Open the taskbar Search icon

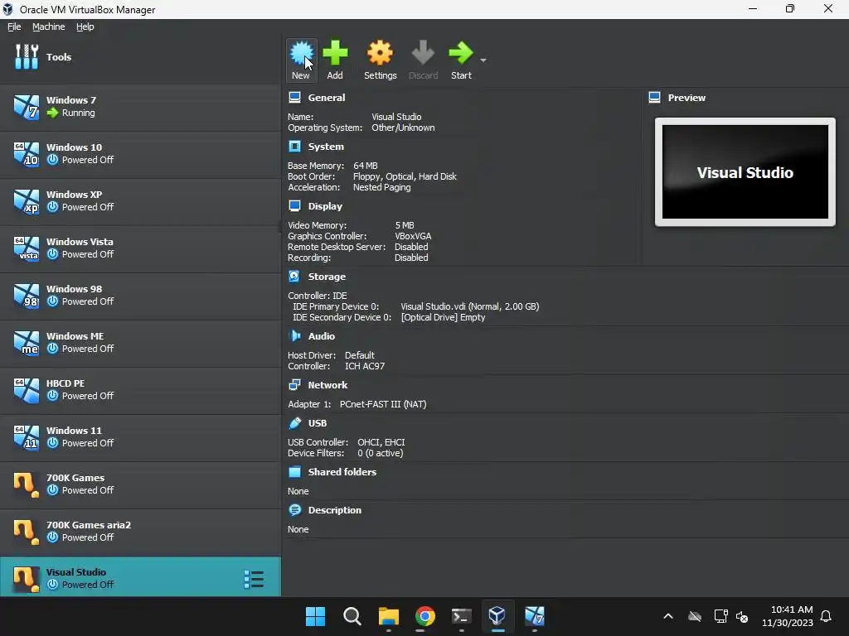coord(352,616)
